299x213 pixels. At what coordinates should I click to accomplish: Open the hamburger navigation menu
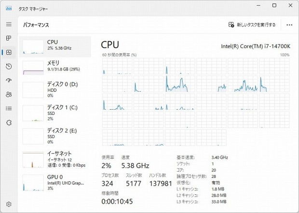tap(9, 25)
